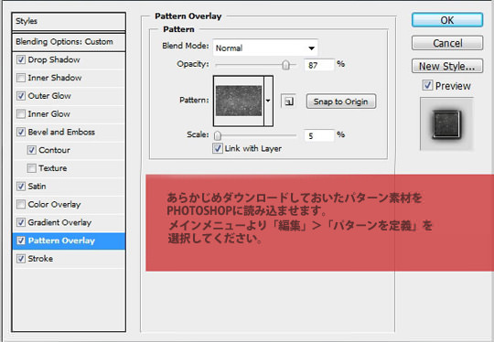Enable the Inner Shadow checkbox
The height and width of the screenshot is (342, 494).
click(x=21, y=78)
